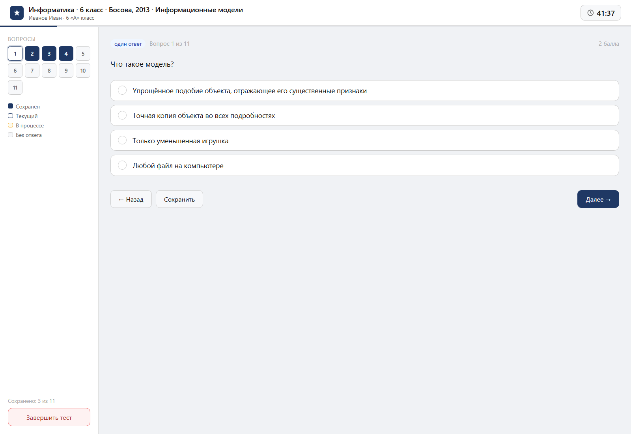Pick the "Только уменьшенная игрушка" answer
Viewport: 631px width, 434px height.
click(365, 140)
